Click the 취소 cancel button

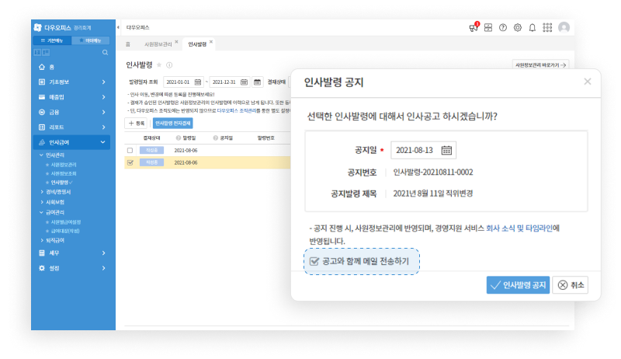(x=571, y=285)
